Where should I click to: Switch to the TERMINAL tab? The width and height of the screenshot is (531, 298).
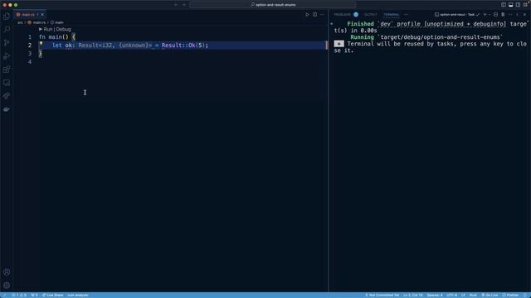[391, 15]
